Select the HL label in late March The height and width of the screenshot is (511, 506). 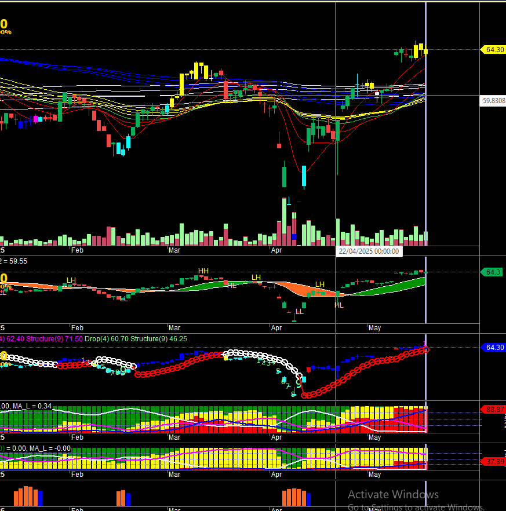pyautogui.click(x=232, y=286)
